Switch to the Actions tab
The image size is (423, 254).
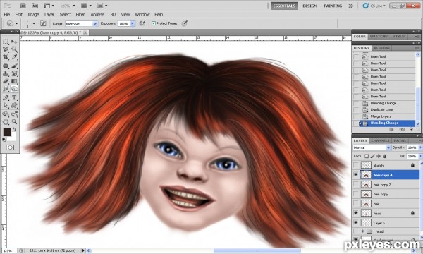(x=381, y=48)
